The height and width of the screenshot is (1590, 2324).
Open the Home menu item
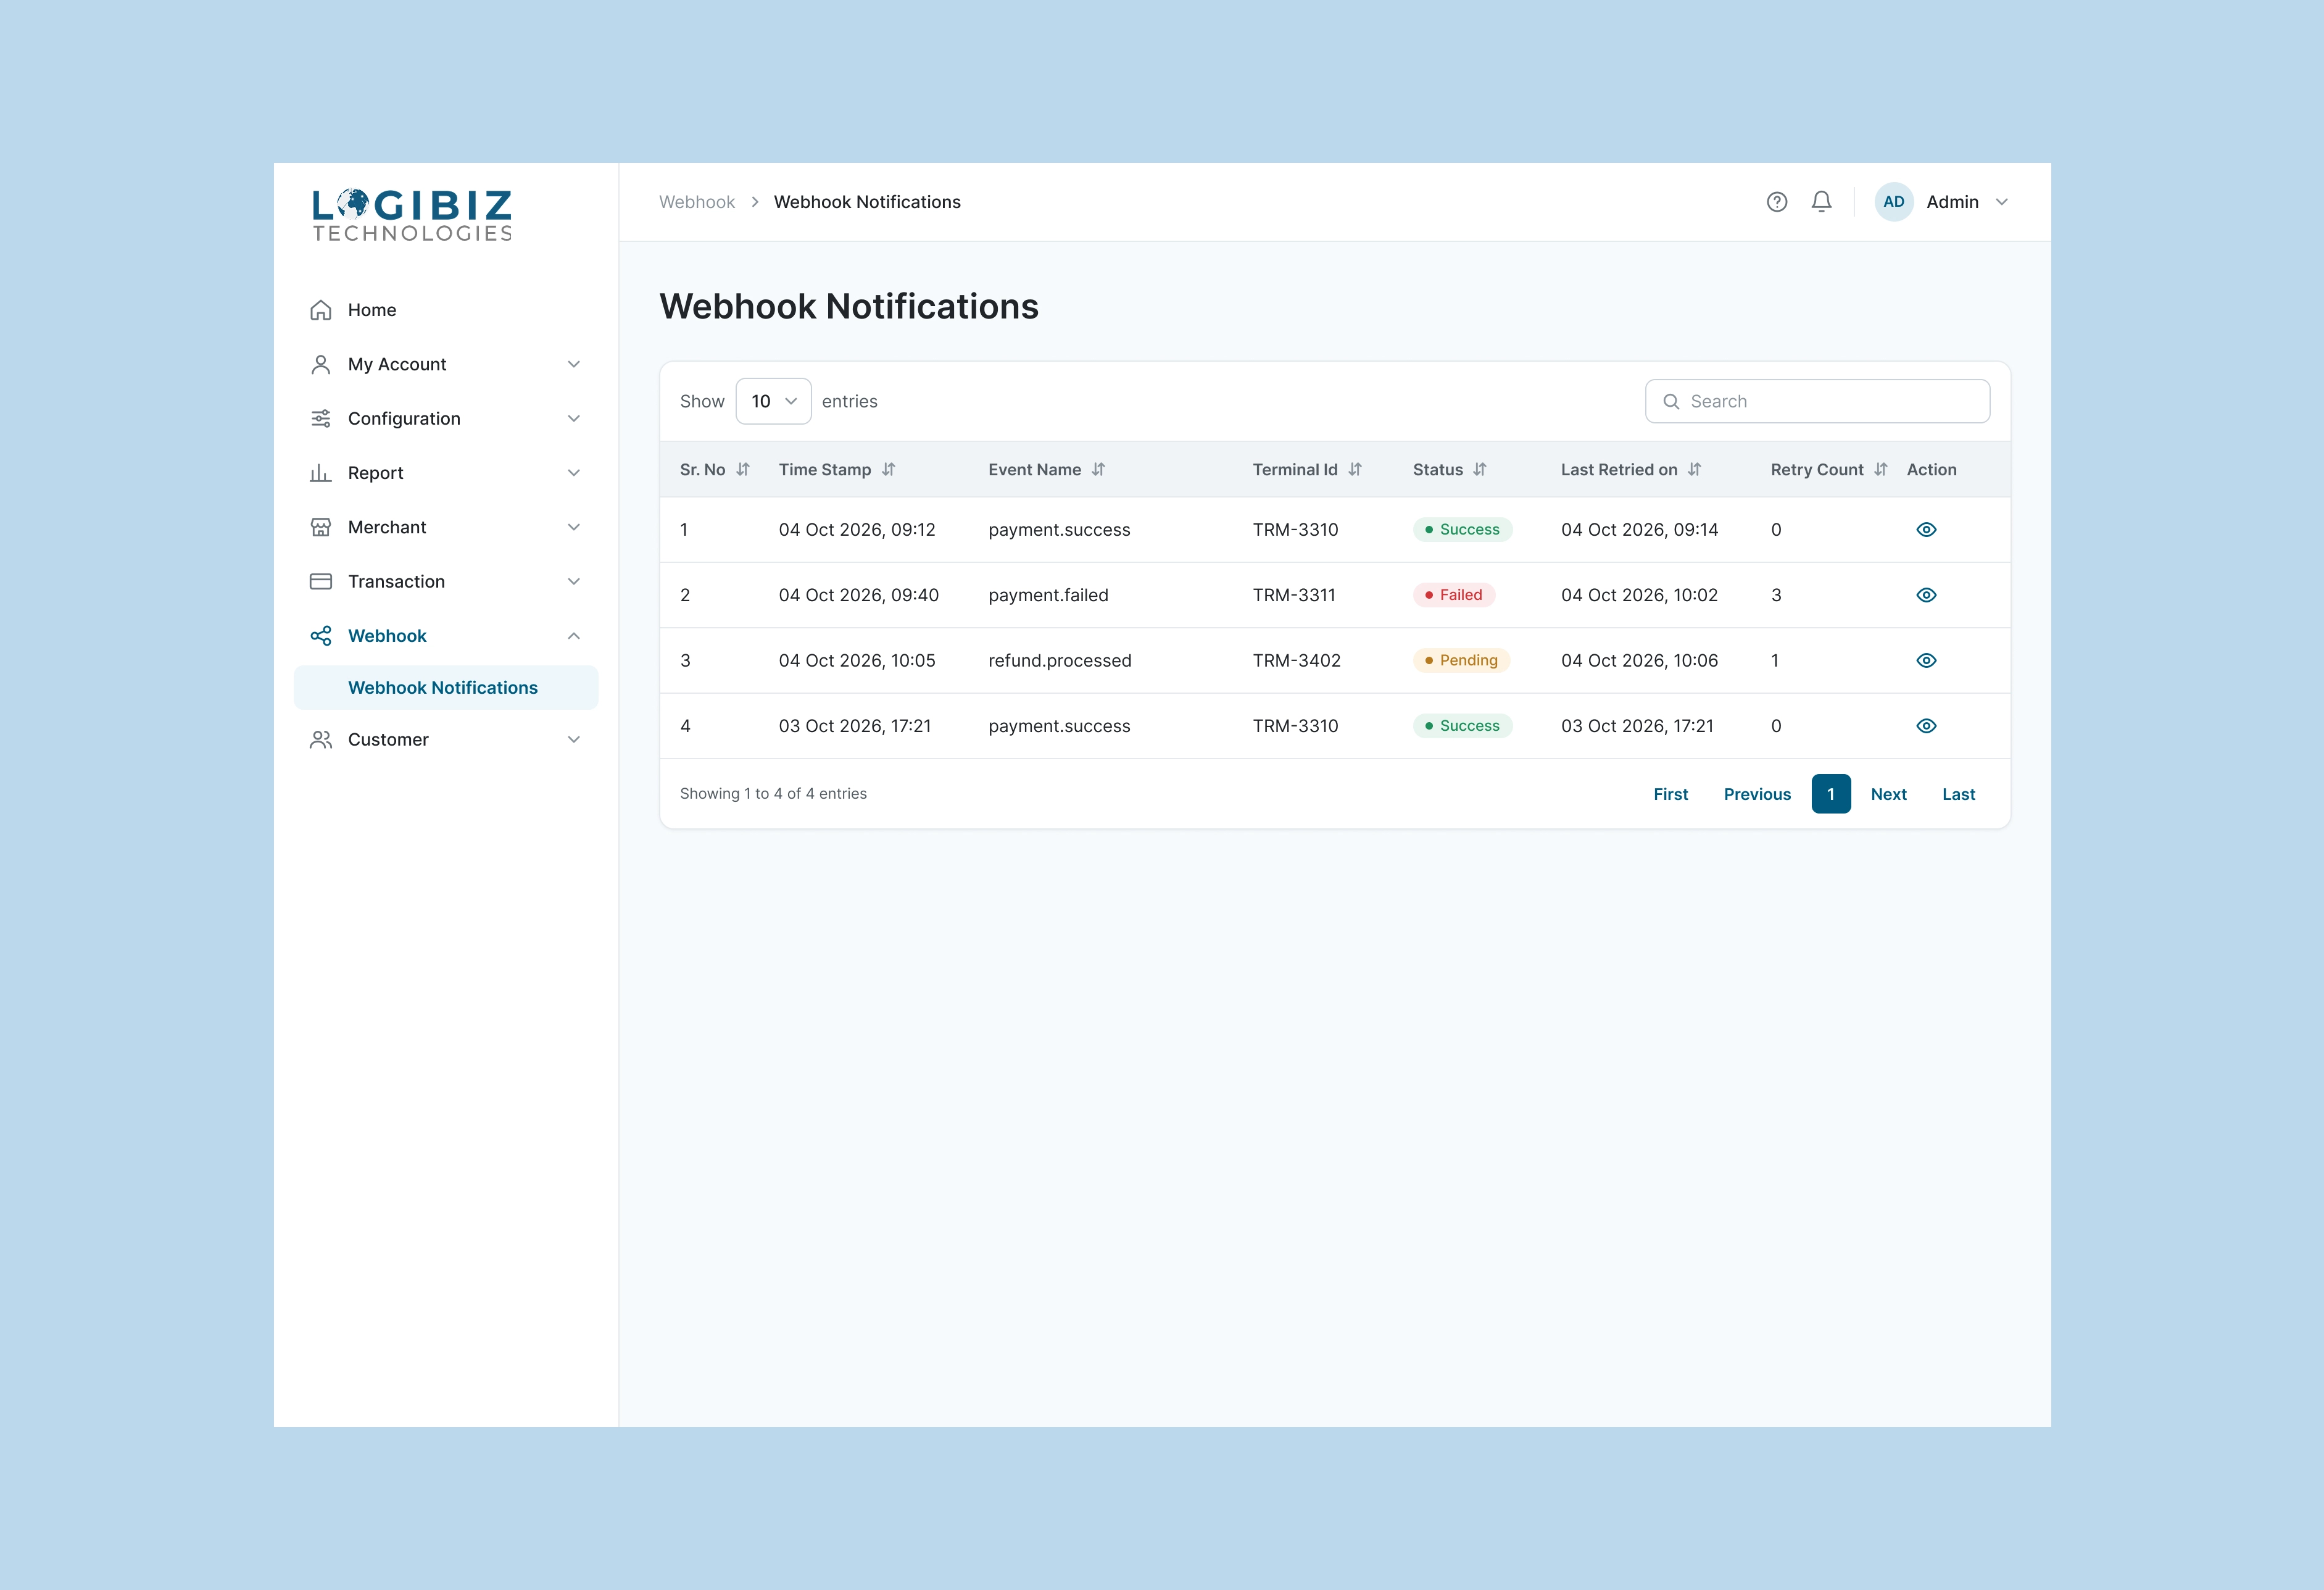pyautogui.click(x=446, y=310)
